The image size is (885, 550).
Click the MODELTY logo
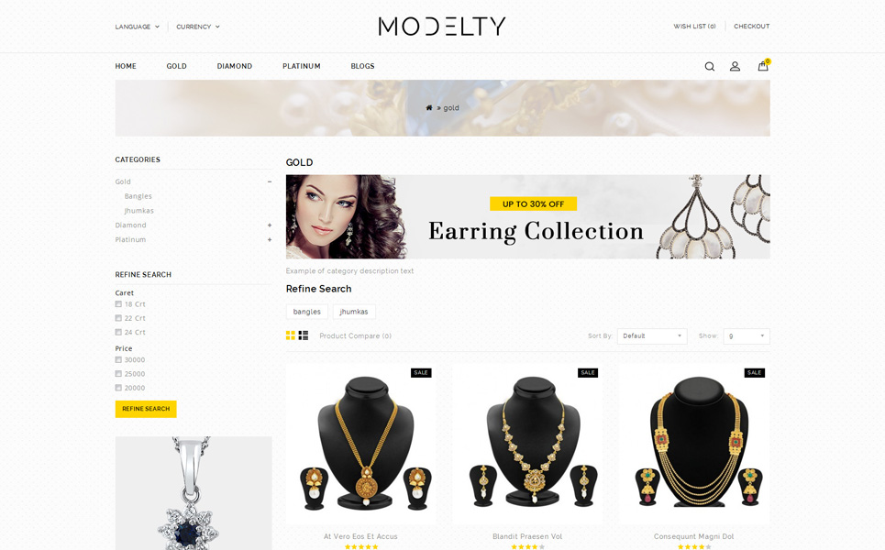coord(442,27)
